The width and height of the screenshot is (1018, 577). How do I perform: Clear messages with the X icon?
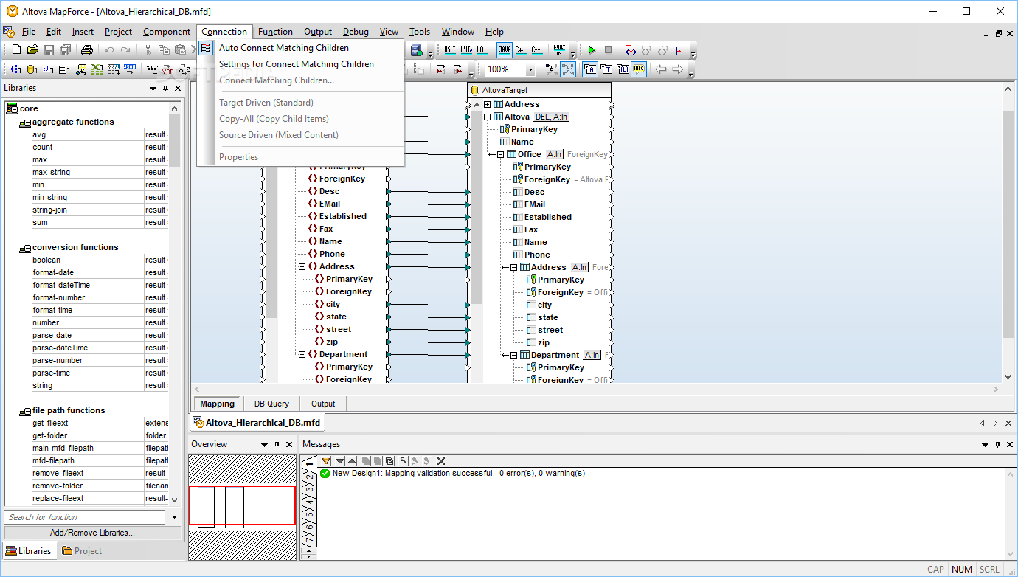441,461
